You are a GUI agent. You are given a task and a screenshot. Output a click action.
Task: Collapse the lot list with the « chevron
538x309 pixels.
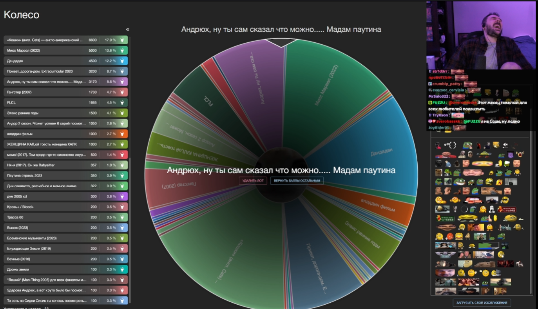coord(127,30)
